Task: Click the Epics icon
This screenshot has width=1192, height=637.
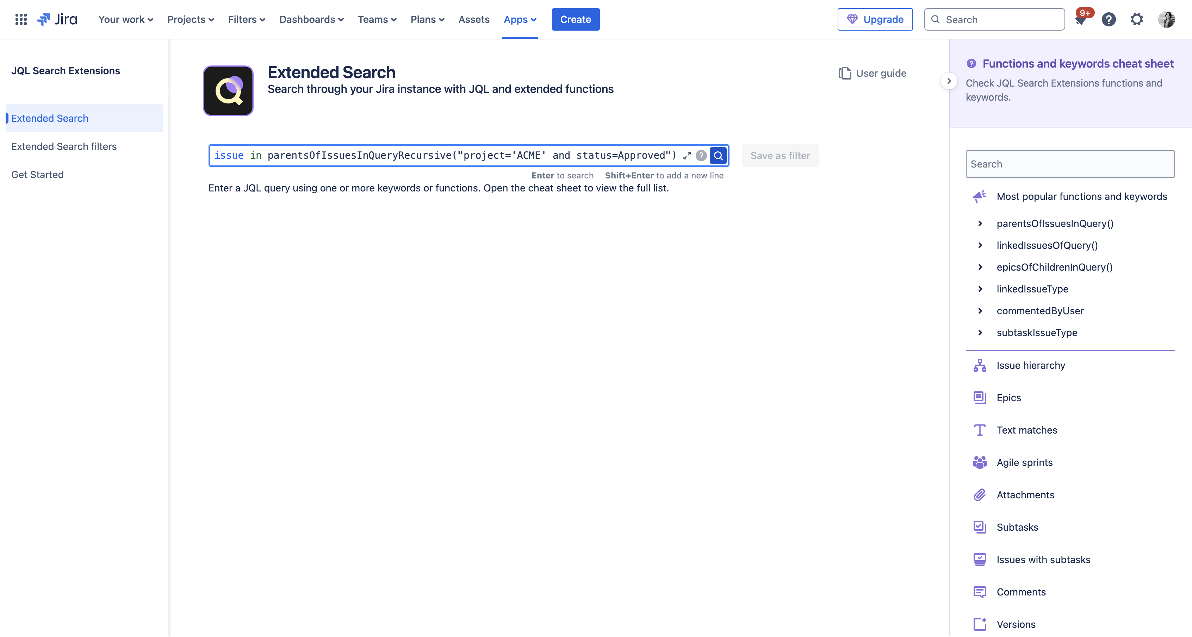Action: coord(980,398)
